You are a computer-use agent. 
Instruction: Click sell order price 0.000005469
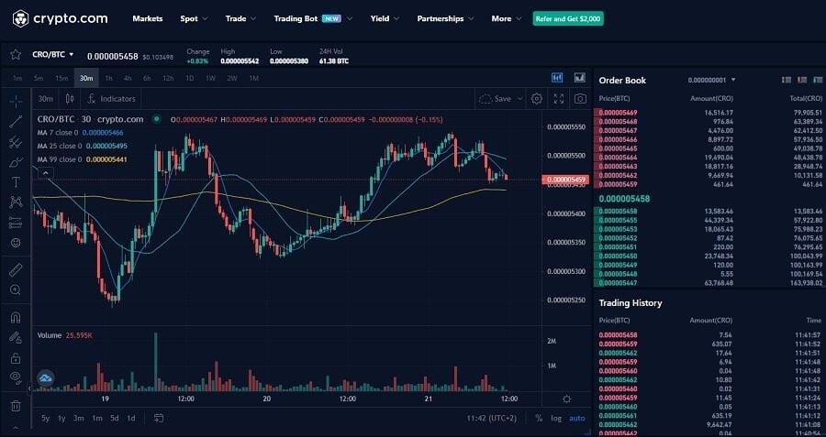pyautogui.click(x=619, y=113)
